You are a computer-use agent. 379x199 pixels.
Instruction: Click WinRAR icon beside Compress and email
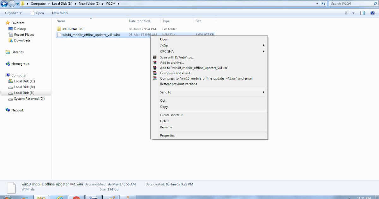[155, 73]
